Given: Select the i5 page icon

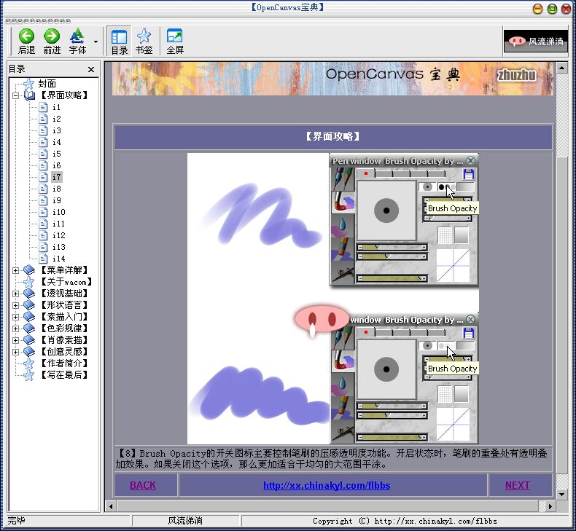Looking at the screenshot, I should tap(43, 154).
